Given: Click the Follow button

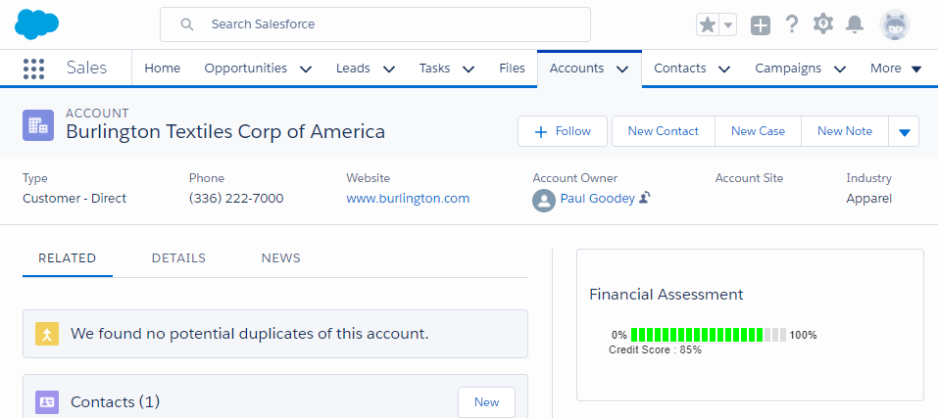Looking at the screenshot, I should (x=563, y=131).
